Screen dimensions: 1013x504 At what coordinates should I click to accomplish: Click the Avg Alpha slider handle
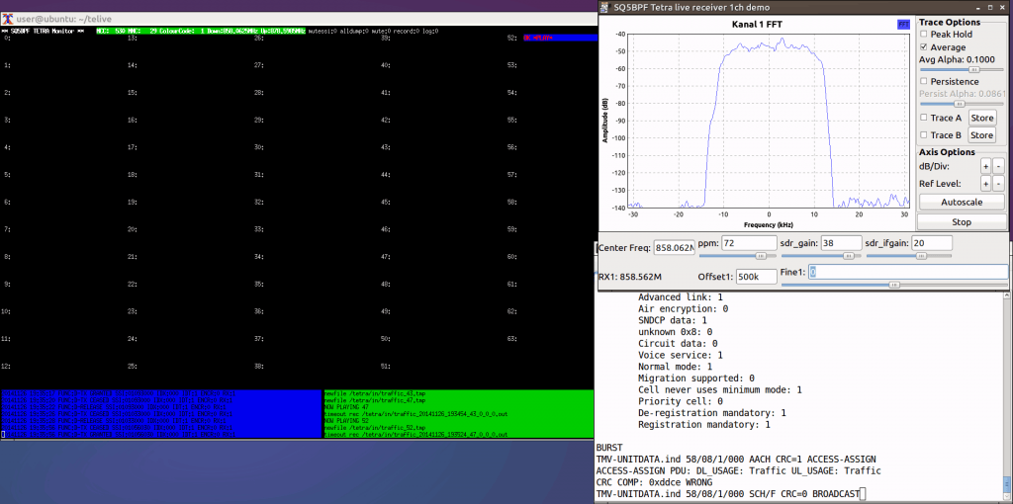tap(974, 69)
